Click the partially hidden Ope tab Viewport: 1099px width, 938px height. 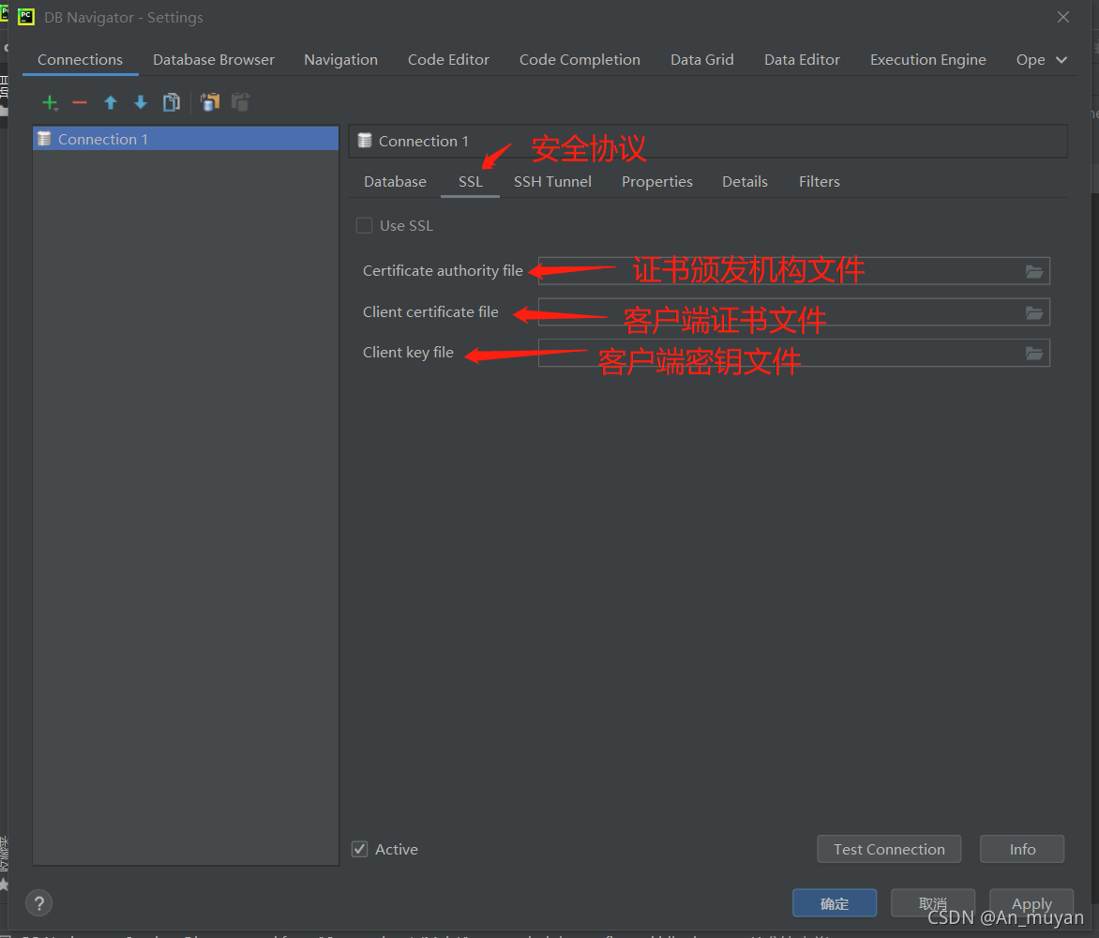pyautogui.click(x=1031, y=60)
